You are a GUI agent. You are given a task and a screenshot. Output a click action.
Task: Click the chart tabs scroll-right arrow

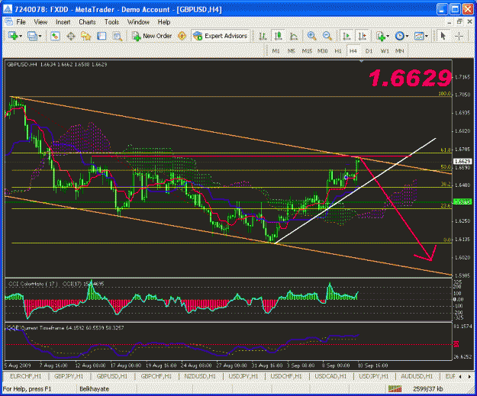tap(469, 376)
